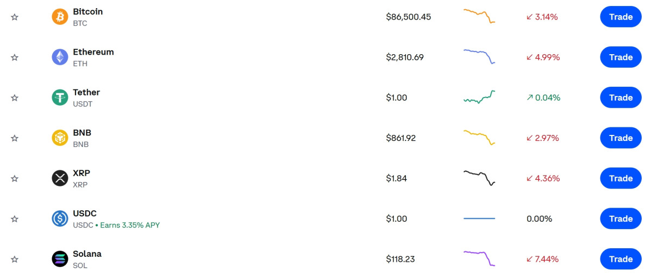Toggle the XRP watchlist star
This screenshot has width=652, height=278.
[15, 178]
